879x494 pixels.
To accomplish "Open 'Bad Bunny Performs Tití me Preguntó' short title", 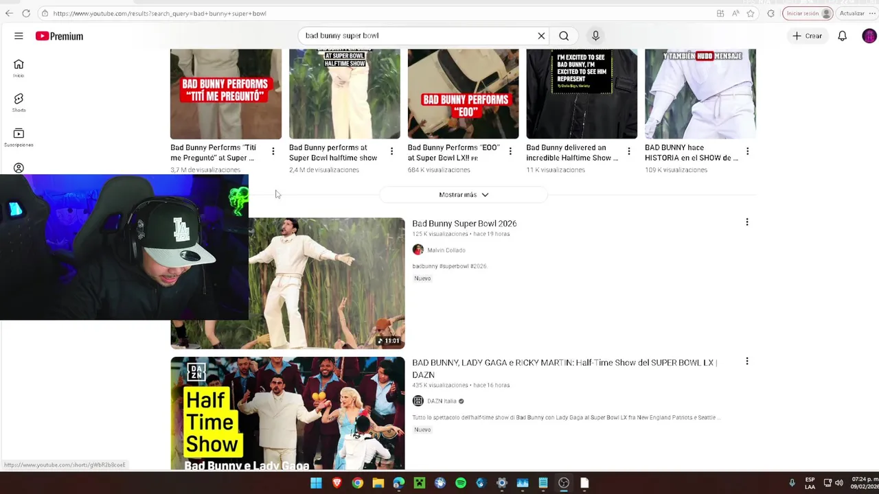I will [213, 152].
